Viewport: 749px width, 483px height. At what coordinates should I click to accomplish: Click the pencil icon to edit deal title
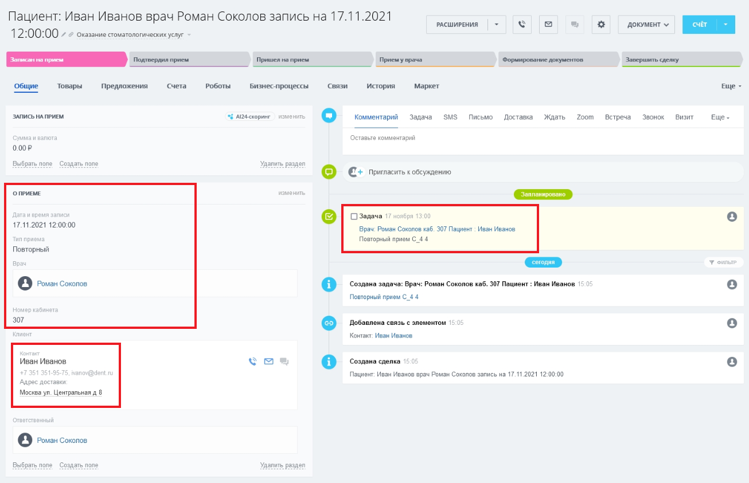coord(64,34)
